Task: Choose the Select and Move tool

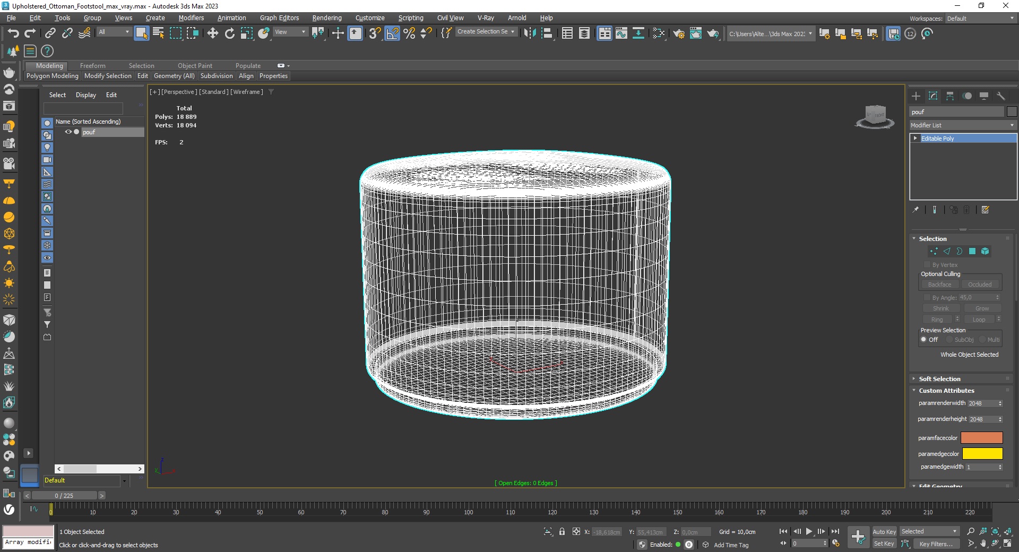Action: click(212, 33)
